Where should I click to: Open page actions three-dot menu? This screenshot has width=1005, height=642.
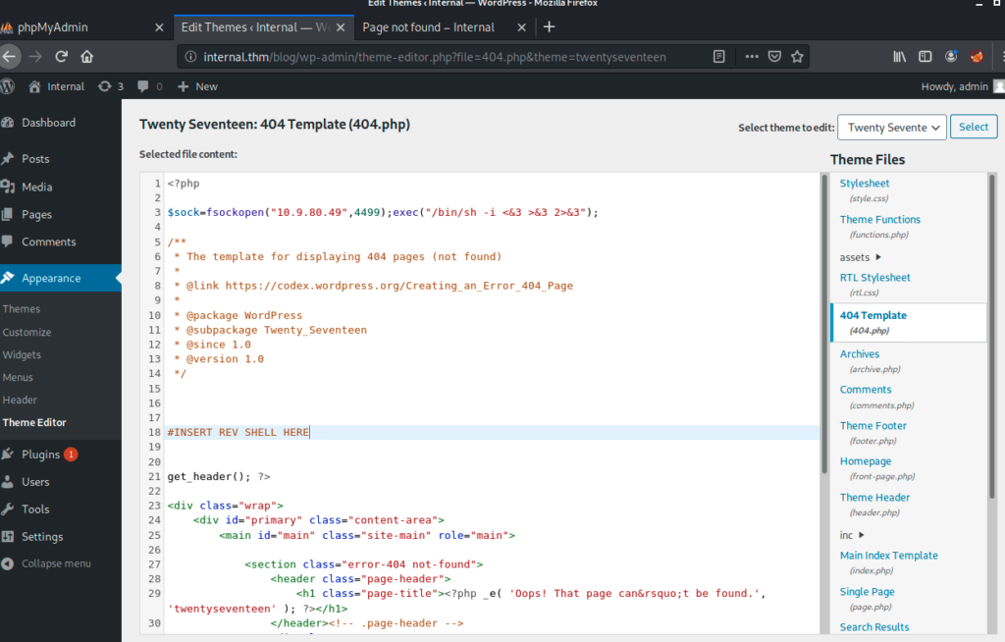[752, 56]
